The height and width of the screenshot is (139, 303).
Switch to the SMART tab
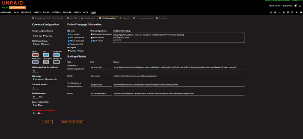point(72,18)
